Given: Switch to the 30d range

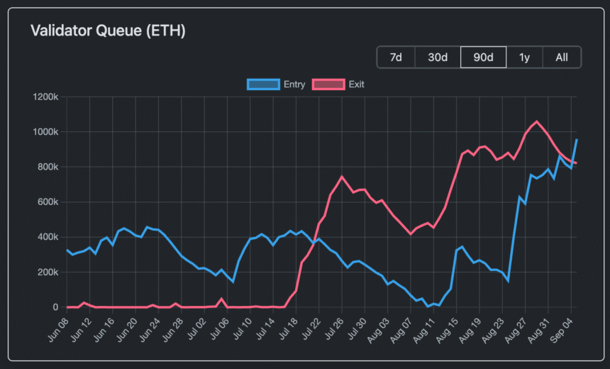Looking at the screenshot, I should (438, 57).
